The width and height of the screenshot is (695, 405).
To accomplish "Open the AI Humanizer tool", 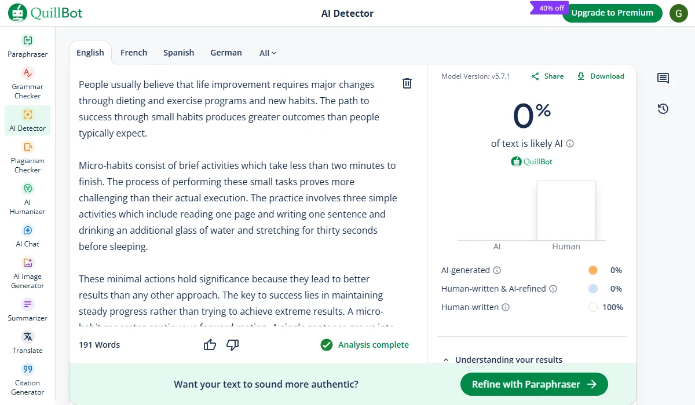I will click(27, 199).
